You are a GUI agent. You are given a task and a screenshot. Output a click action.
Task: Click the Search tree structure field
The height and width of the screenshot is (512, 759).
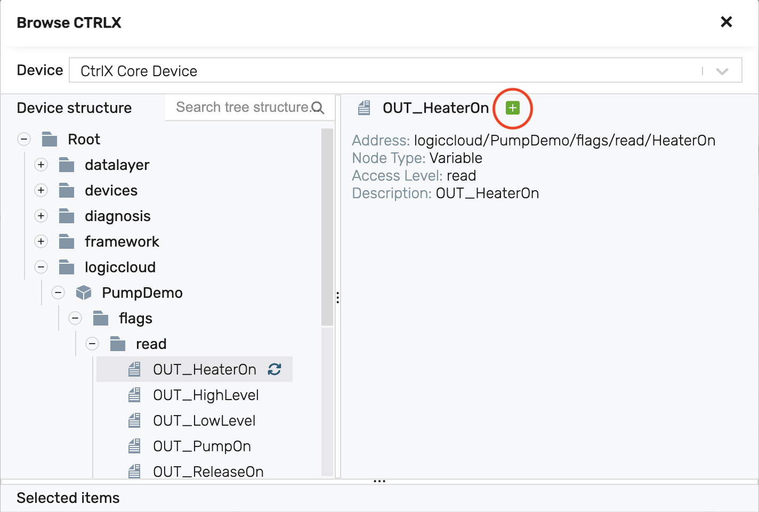click(243, 108)
